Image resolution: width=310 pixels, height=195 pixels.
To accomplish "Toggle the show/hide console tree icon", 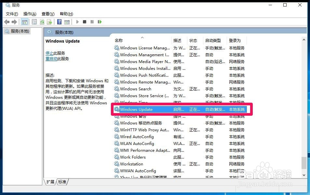I will point(25,22).
